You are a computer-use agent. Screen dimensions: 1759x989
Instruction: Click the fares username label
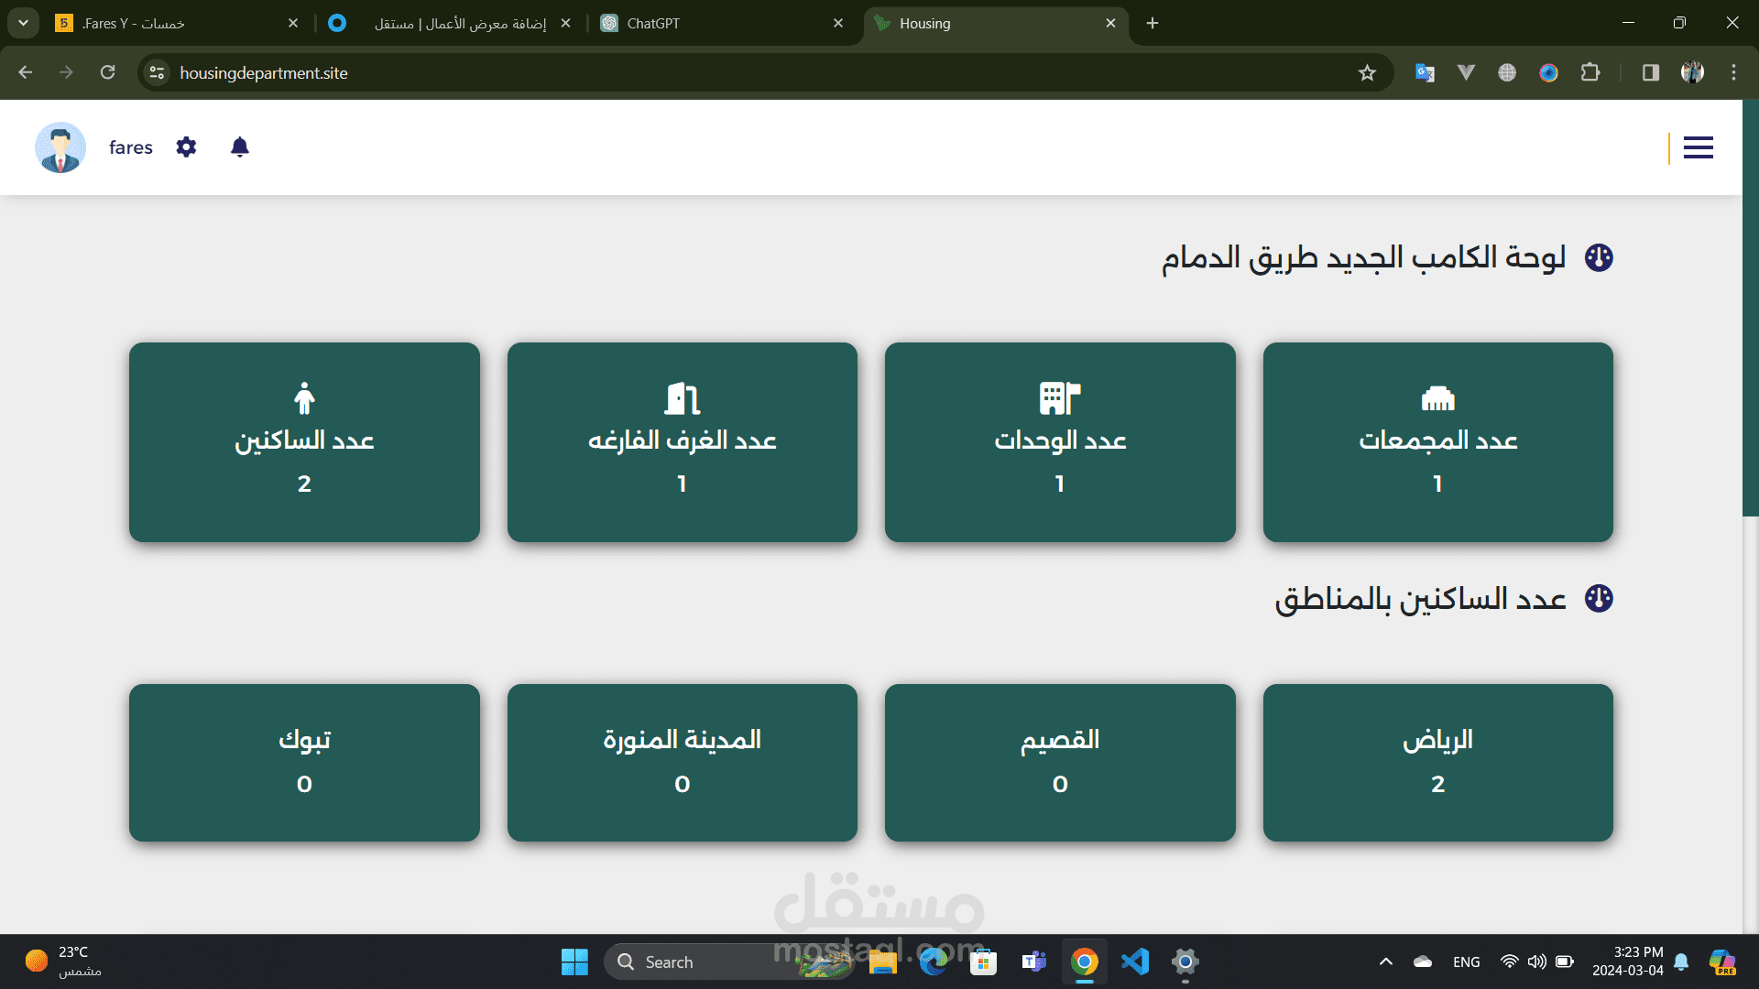coord(131,147)
